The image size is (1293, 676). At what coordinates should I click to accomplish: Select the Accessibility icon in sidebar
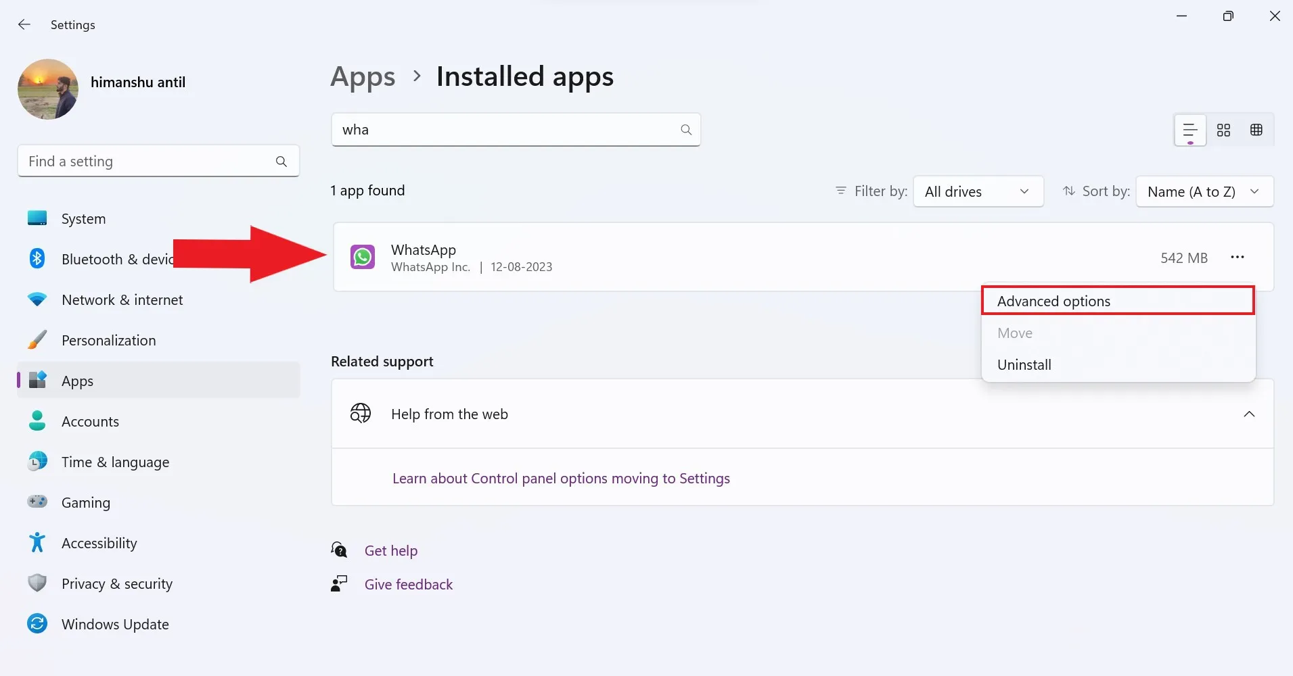tap(37, 542)
